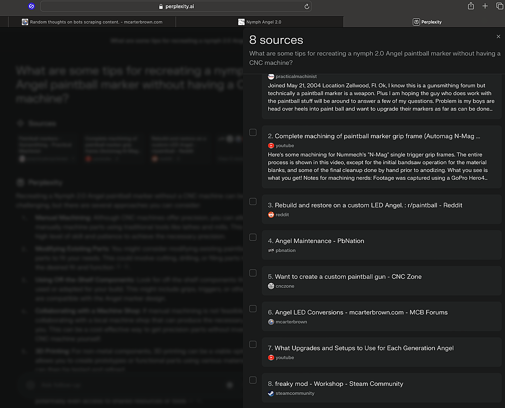Click the panel question about nymph 2.0 Angel
The image size is (505, 408).
click(x=375, y=58)
